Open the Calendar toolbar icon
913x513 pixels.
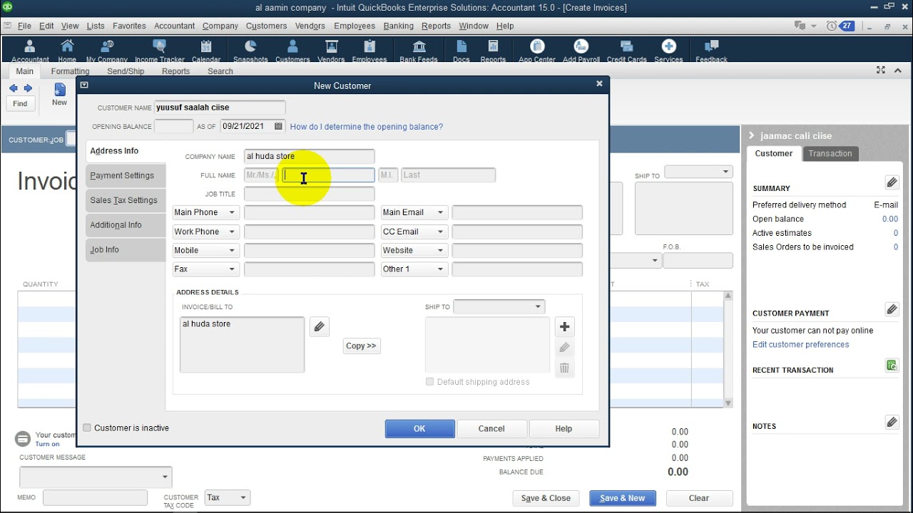click(206, 50)
